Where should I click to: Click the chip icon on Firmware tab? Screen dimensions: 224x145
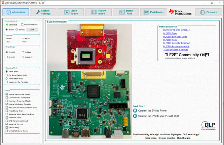pos(202,12)
